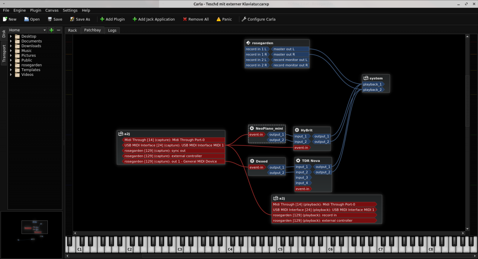Open the Transport side tab
478x259 pixels.
click(4, 53)
